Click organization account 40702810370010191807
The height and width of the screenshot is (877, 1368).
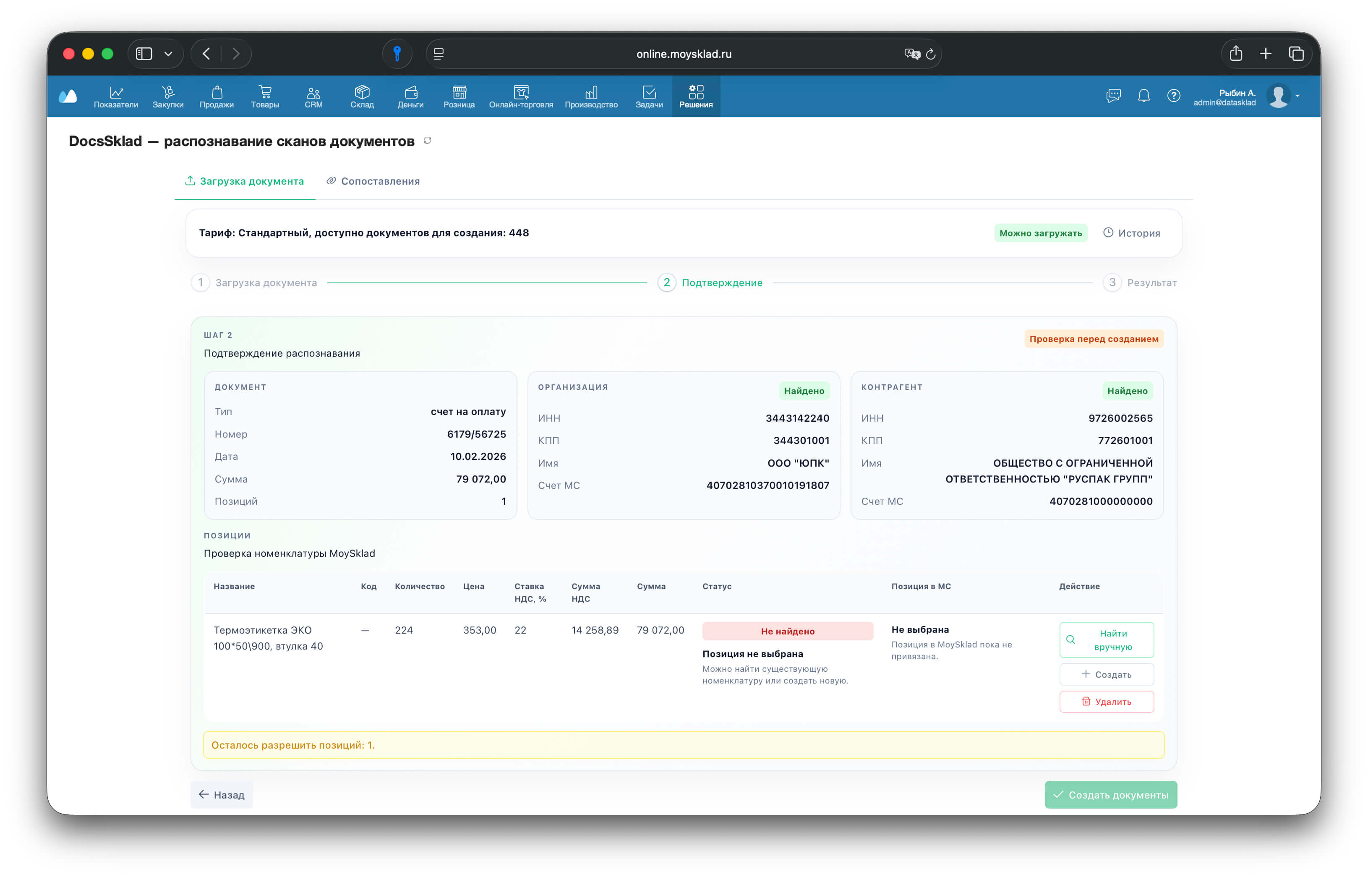tap(768, 485)
